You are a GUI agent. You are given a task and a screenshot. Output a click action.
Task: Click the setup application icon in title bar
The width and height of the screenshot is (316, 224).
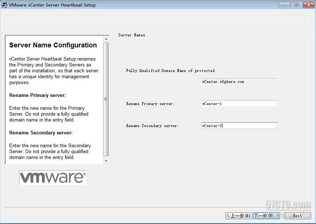(4, 5)
